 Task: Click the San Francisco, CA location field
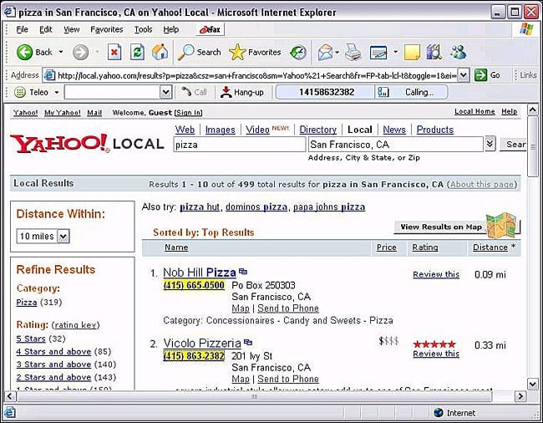pos(395,145)
